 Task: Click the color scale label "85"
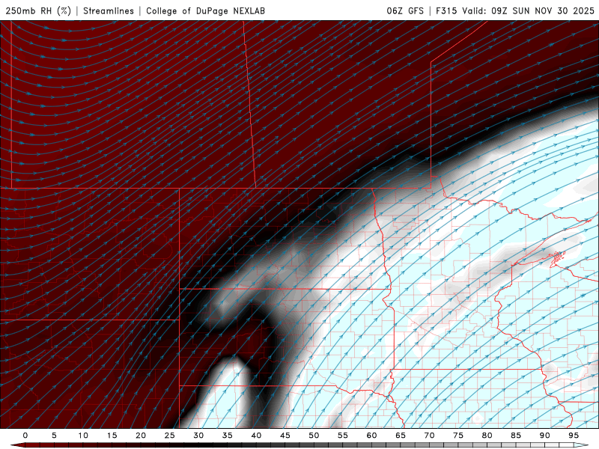click(x=516, y=436)
